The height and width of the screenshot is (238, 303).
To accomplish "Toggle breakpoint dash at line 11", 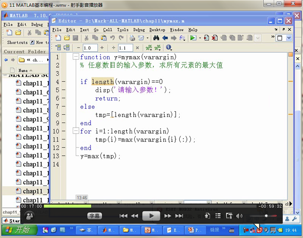I will (64, 139).
